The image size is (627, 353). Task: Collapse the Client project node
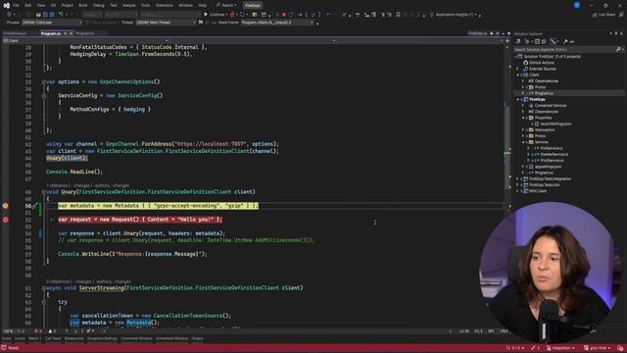coord(517,75)
